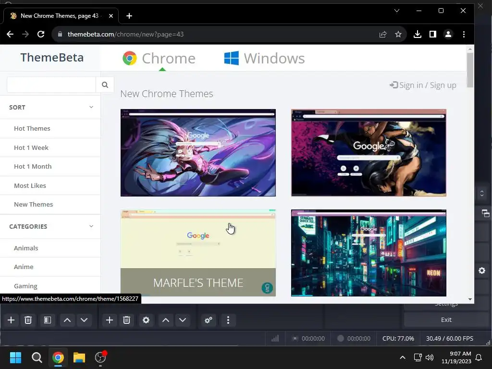492x369 pixels.
Task: Open a new browser tab
Action: [129, 16]
